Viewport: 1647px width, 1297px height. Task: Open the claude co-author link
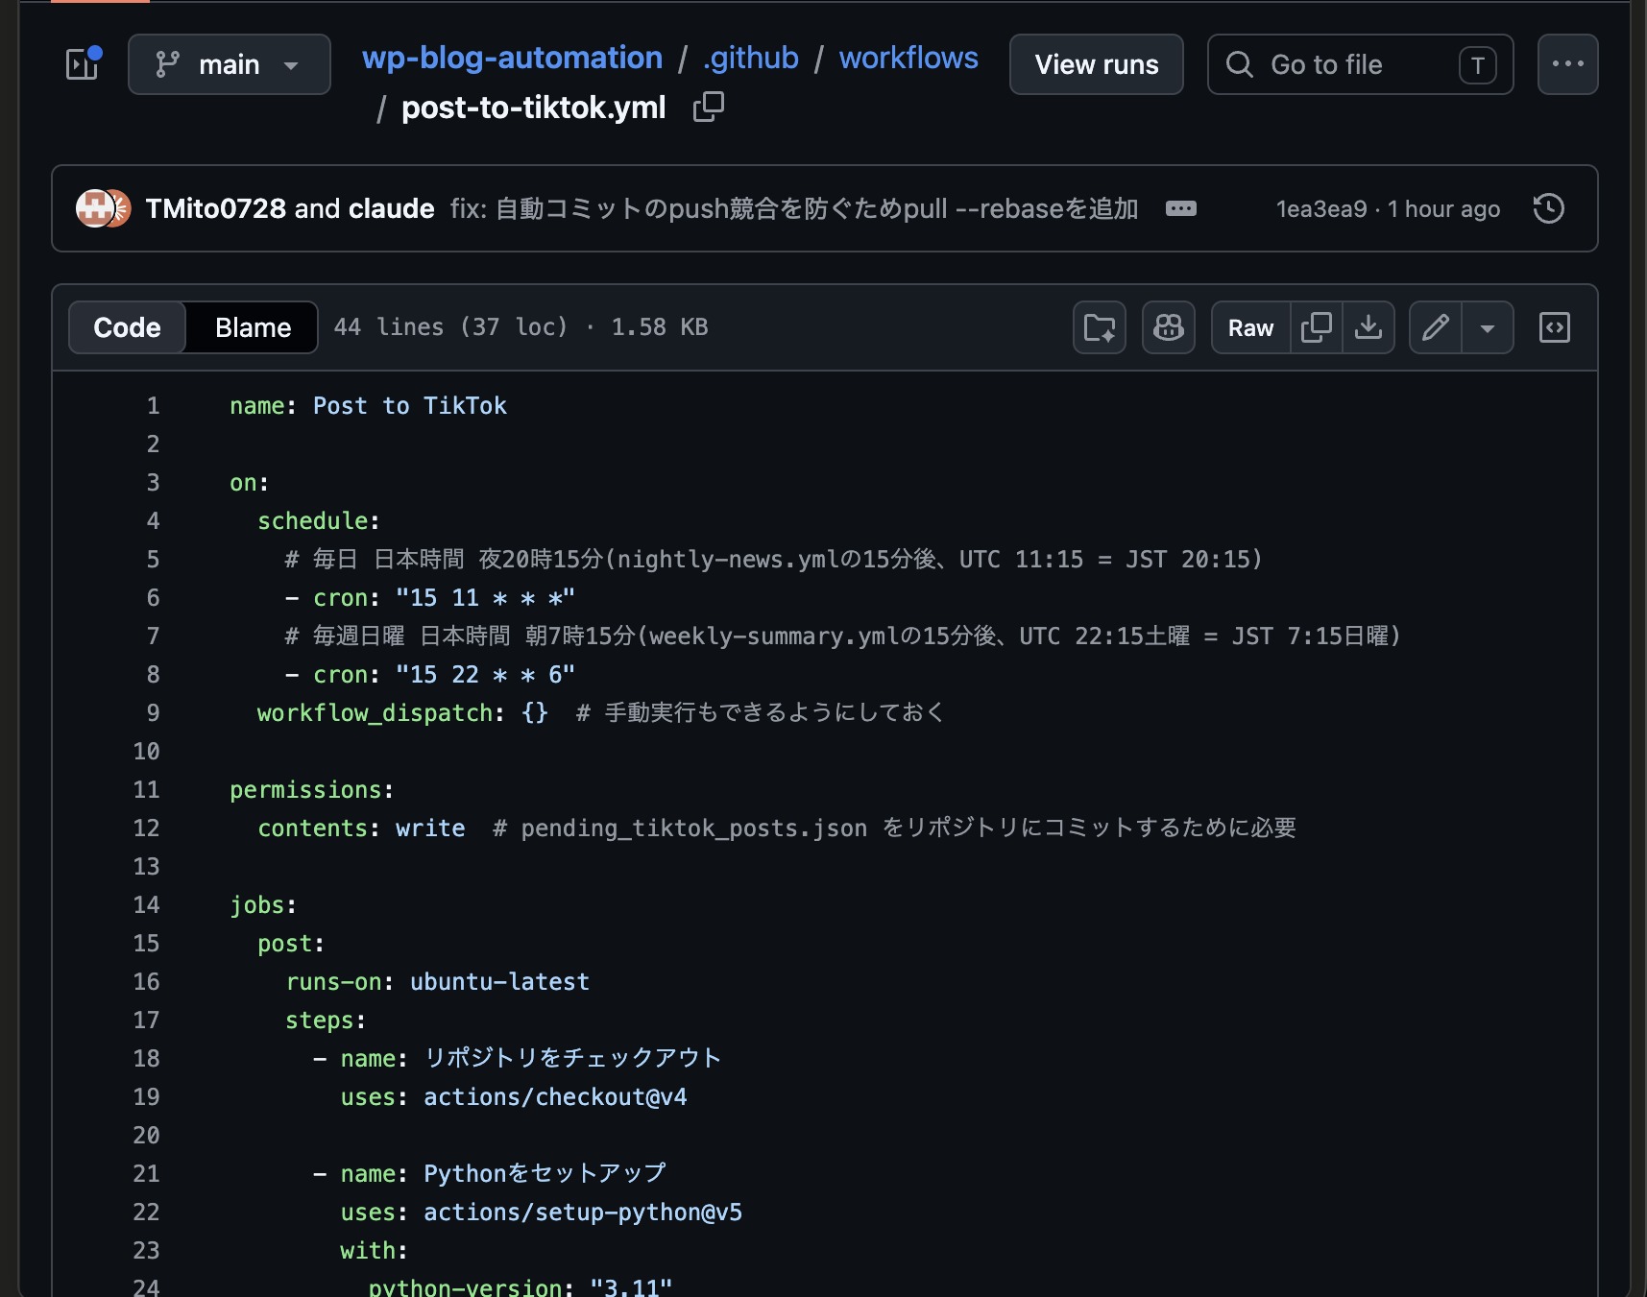(x=391, y=208)
